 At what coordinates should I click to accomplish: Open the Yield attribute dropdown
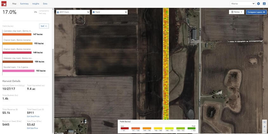pos(110,12)
